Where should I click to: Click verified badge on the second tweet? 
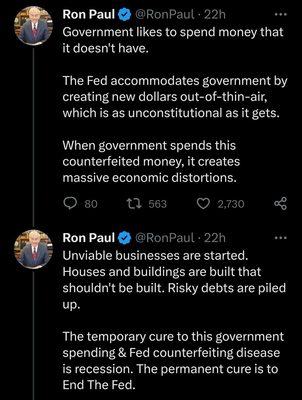tap(125, 238)
